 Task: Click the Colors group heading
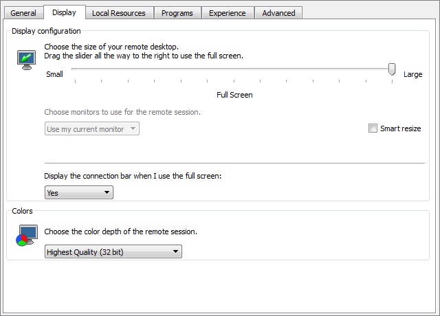pyautogui.click(x=23, y=211)
